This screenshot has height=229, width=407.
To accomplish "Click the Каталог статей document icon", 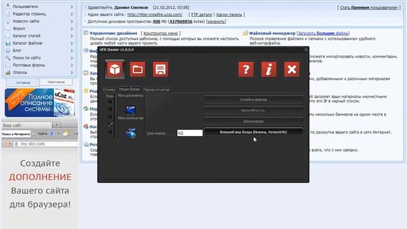I will tap(8, 36).
